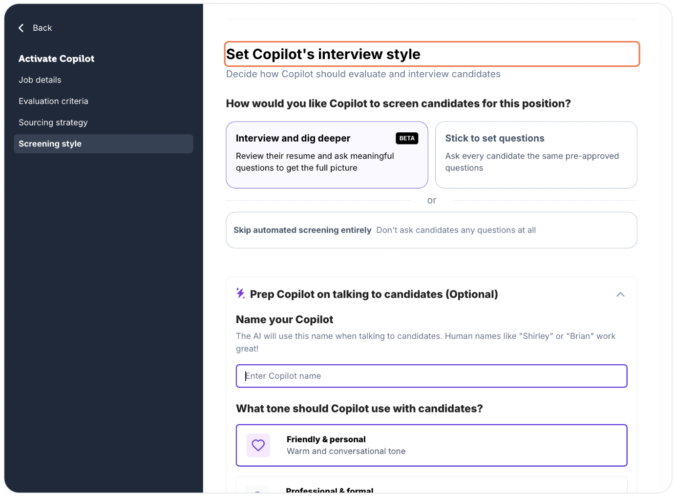The width and height of the screenshot is (676, 496).
Task: Click the Name your Copilot label
Action: tap(285, 319)
